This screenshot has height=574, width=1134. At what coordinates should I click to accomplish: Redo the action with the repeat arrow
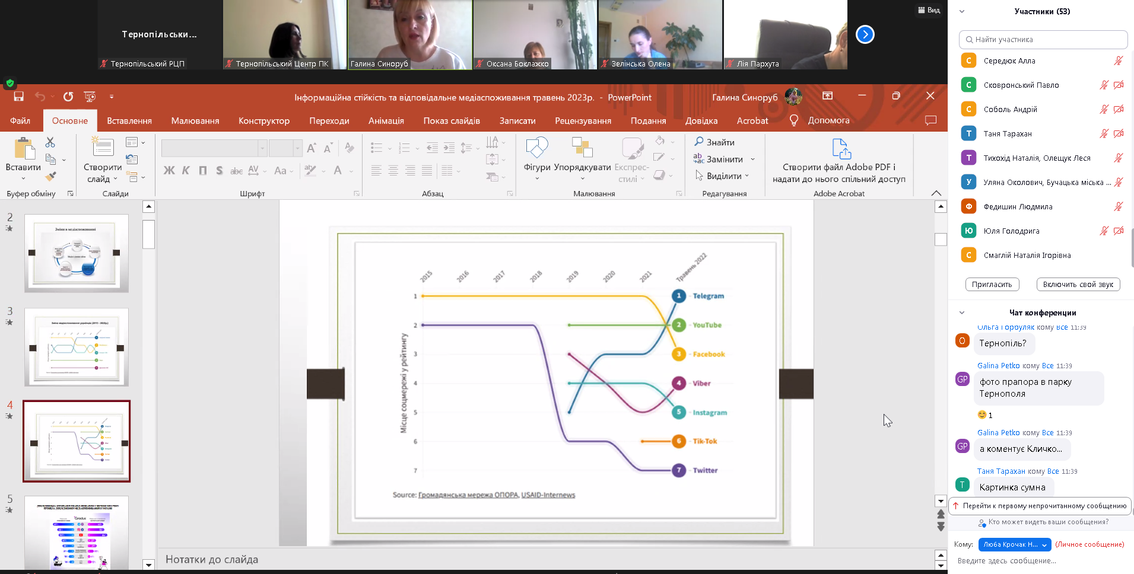68,97
